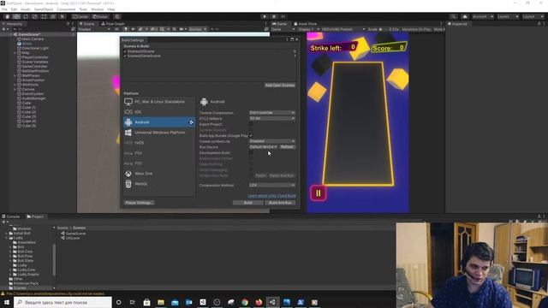
Task: Select the PS4 platform
Action: [159, 153]
